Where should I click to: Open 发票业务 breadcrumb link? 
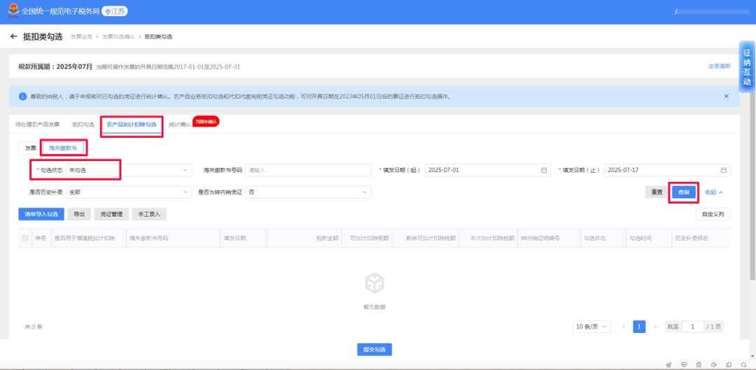[81, 36]
